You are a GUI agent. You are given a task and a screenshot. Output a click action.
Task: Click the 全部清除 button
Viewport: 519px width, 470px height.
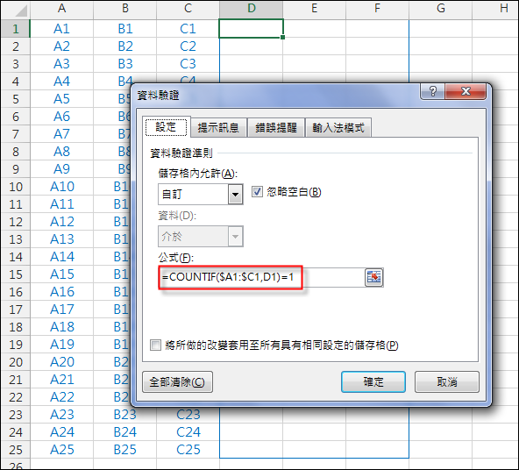pos(177,381)
